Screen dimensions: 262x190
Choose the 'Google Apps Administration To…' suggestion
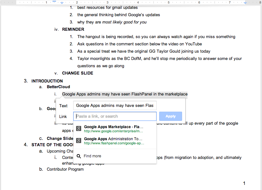coord(115,141)
